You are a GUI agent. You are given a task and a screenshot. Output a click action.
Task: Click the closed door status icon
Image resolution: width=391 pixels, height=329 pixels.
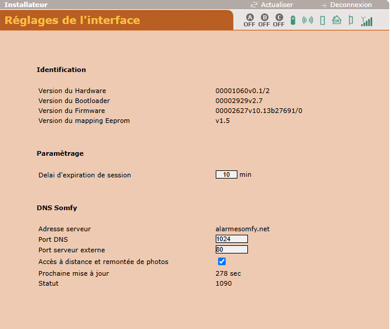(322, 20)
